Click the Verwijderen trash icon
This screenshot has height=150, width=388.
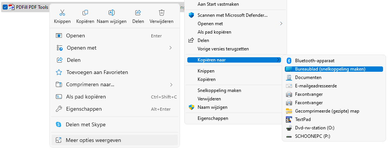tap(161, 12)
